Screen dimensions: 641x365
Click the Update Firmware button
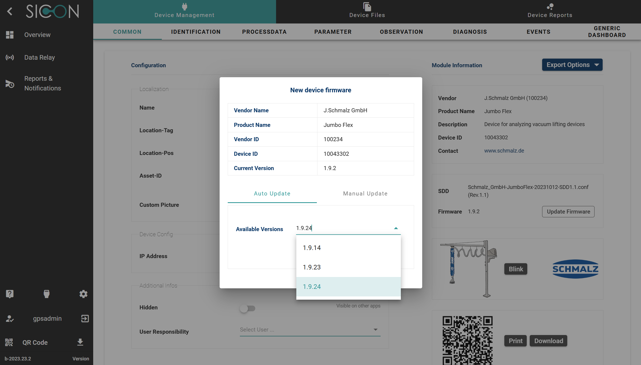click(568, 212)
